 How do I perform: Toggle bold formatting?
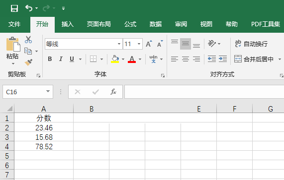50,59
